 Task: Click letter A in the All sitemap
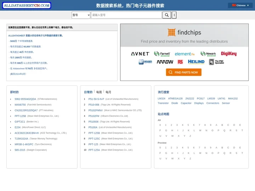[x=216, y=125]
